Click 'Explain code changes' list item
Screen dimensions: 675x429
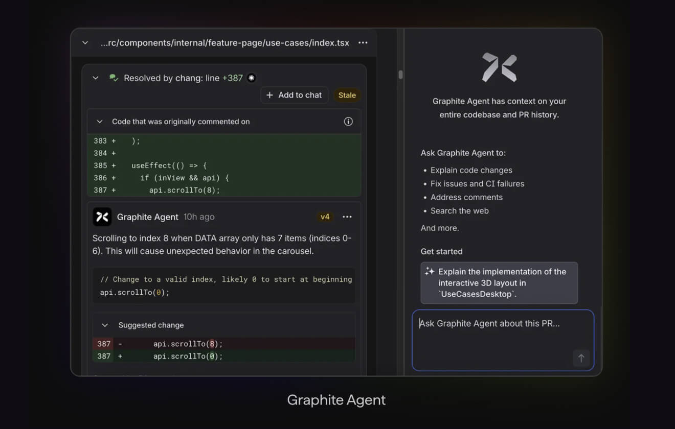point(471,170)
